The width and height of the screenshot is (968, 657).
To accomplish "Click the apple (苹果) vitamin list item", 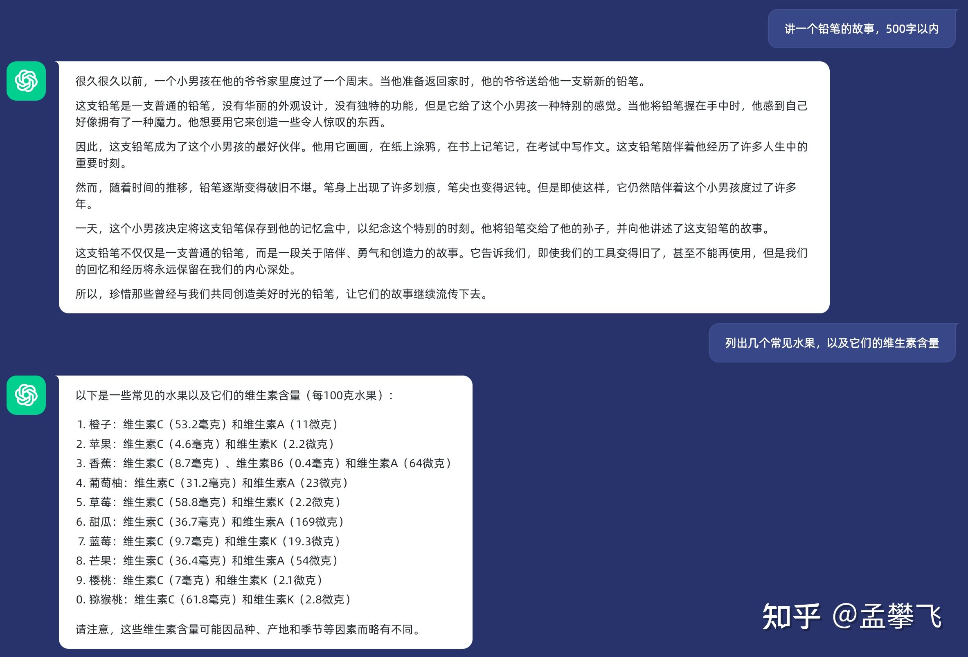I will (206, 444).
